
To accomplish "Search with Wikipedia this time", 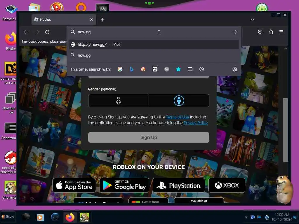I will [155, 69].
